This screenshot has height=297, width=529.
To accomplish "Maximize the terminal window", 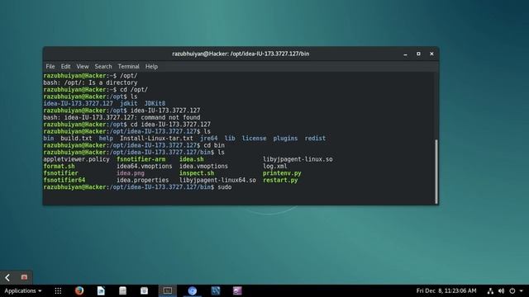I will 418,54.
